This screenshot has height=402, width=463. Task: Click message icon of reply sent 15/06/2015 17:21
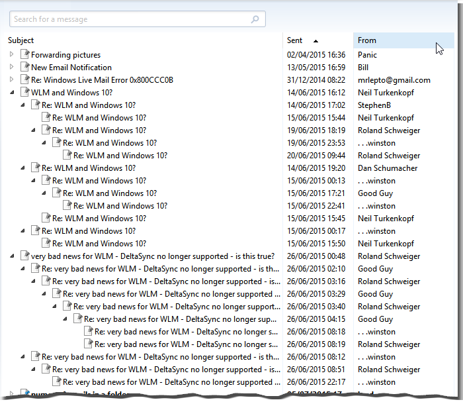tap(57, 193)
